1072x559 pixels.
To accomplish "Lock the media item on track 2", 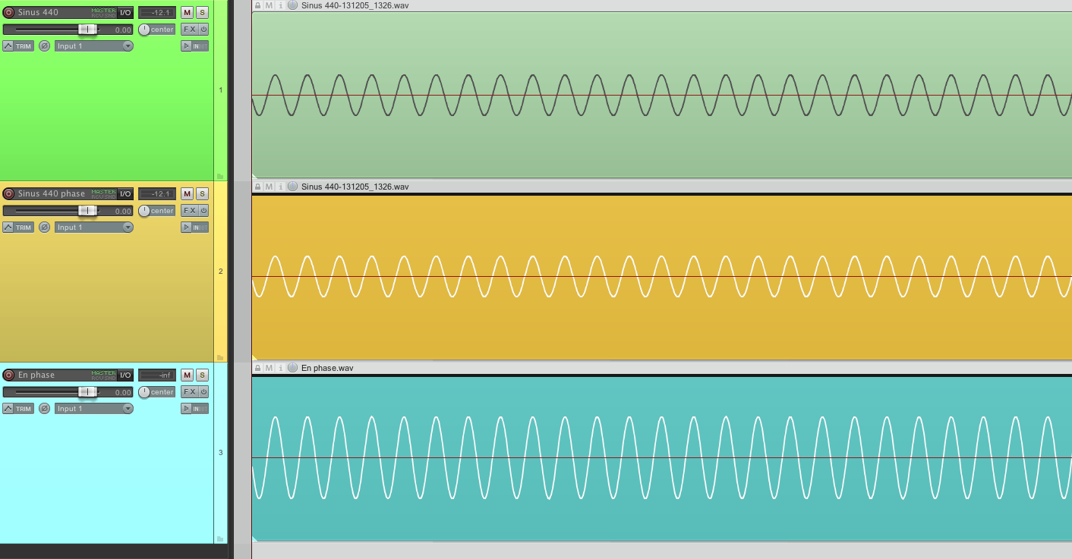I will tap(257, 187).
